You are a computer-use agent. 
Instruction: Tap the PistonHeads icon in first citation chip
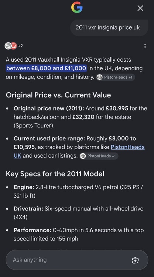(x=100, y=77)
